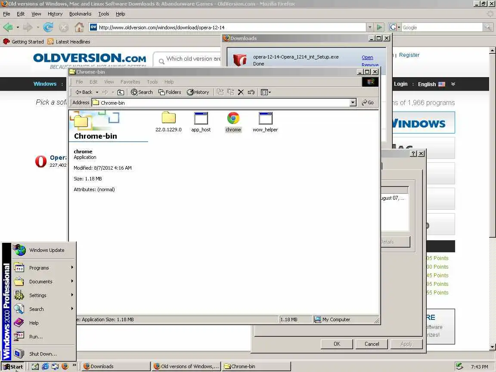Open Firefox History menu
The image size is (496, 372).
55,14
